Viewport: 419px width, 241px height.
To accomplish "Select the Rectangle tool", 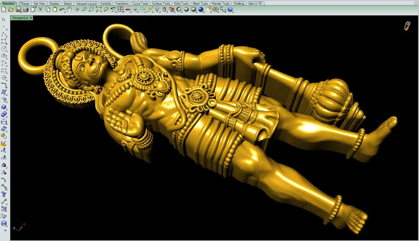I will click(4, 70).
